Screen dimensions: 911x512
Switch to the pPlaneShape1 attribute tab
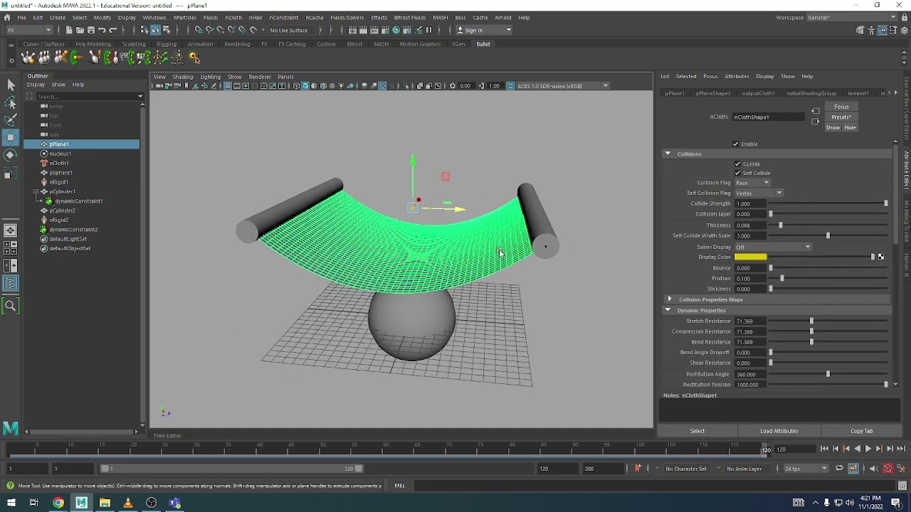(713, 93)
